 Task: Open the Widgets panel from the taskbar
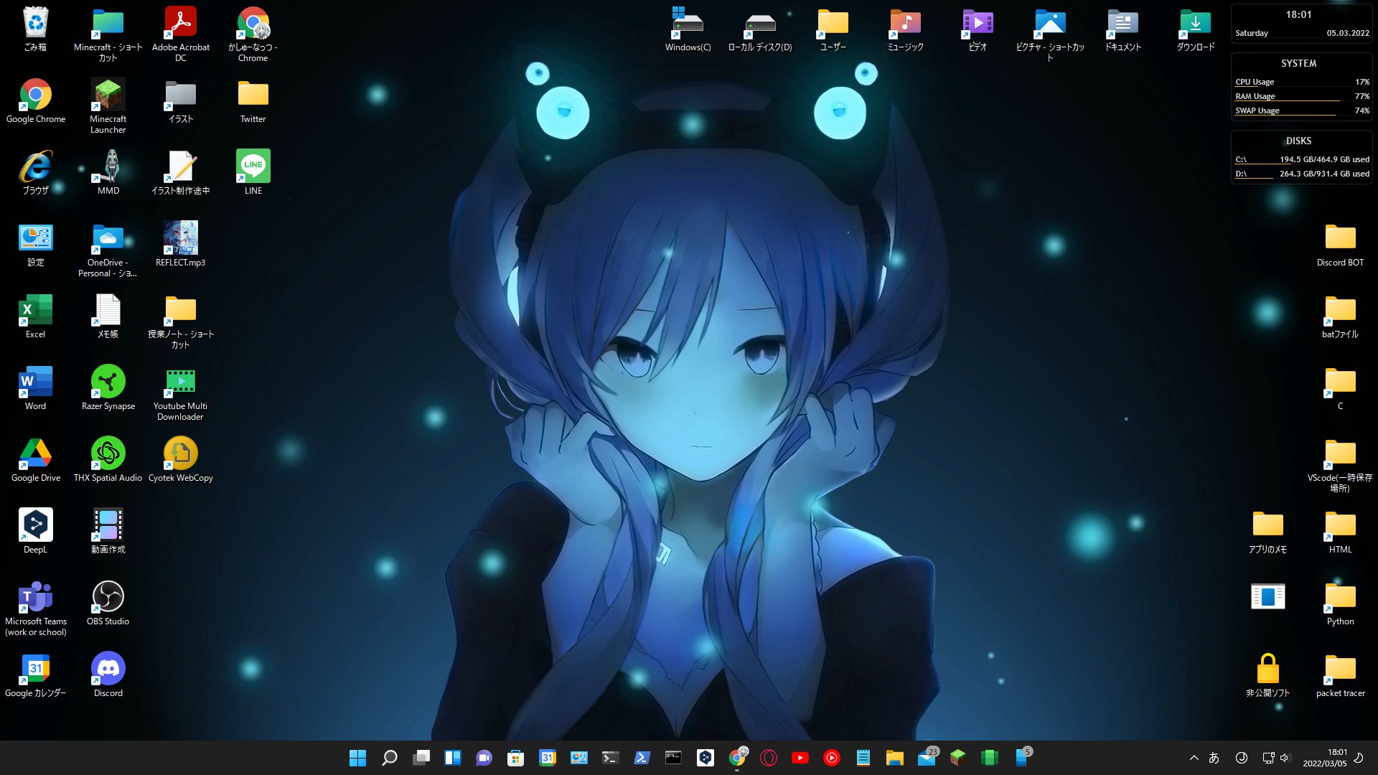452,758
